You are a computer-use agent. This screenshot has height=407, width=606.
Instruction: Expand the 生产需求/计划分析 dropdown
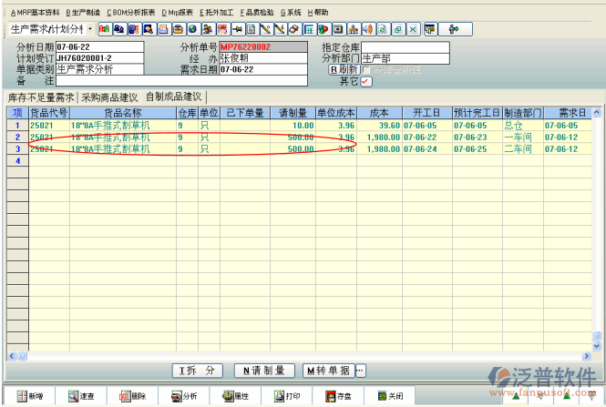(89, 29)
